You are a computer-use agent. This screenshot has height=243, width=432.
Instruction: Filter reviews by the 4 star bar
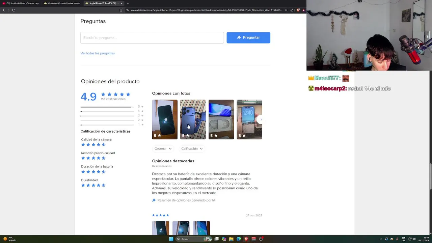click(112, 111)
